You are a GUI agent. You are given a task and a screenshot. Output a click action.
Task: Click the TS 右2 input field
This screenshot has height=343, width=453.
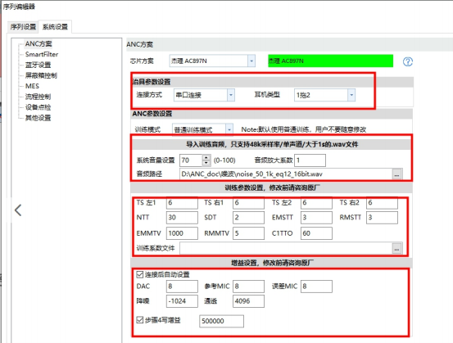(382, 203)
